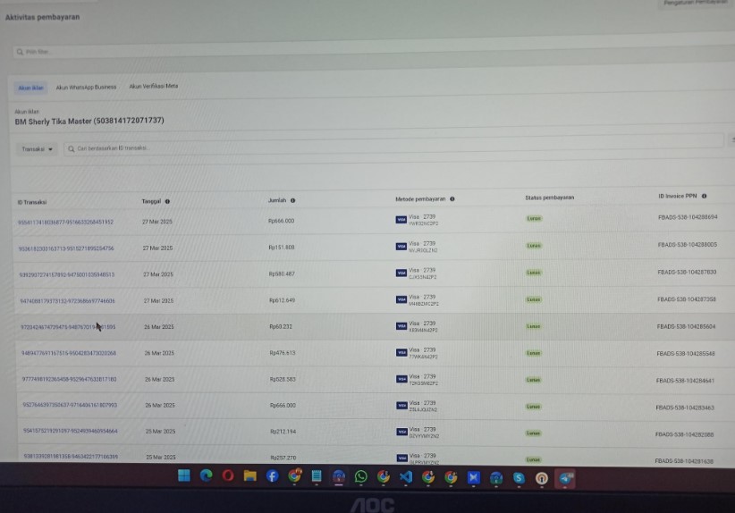Open the first transaction ID link dated 27 Mar

65,223
